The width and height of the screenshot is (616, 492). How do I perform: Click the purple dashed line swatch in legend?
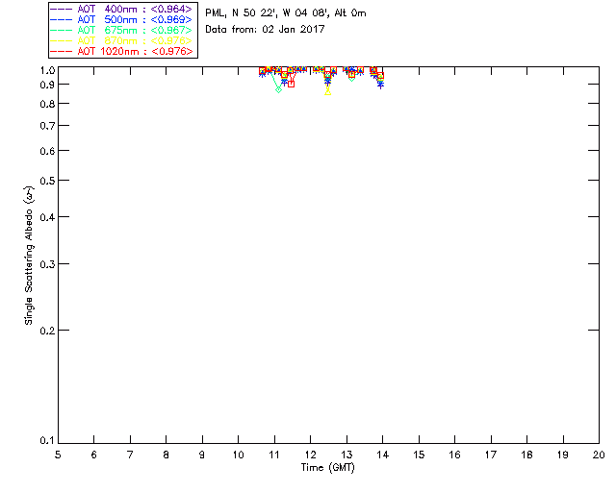coord(62,9)
